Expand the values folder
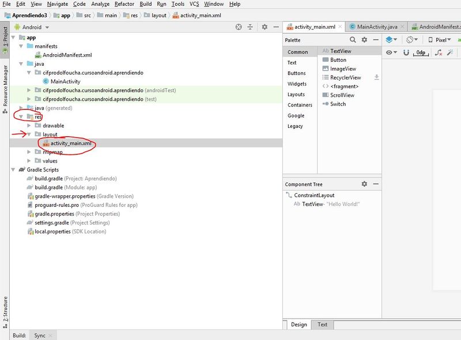This screenshot has width=461, height=340. [x=29, y=161]
